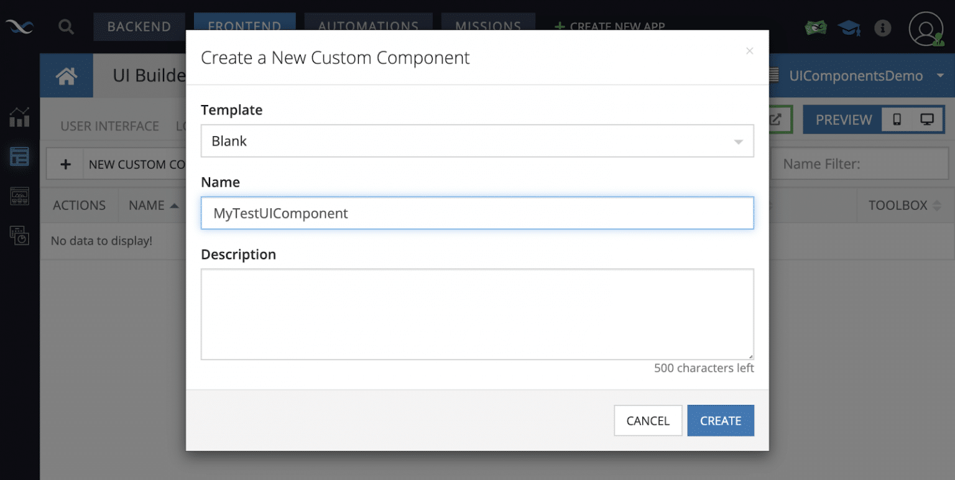Open the Template dropdown showing Blank
Screen dimensions: 955x480
pyautogui.click(x=477, y=141)
